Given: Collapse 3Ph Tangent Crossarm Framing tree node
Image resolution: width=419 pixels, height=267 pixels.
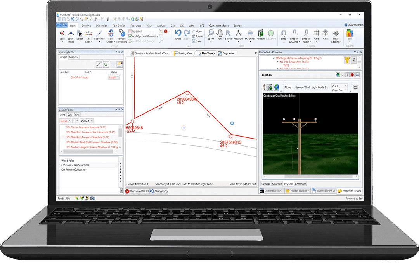Looking at the screenshot, I should point(274,58).
